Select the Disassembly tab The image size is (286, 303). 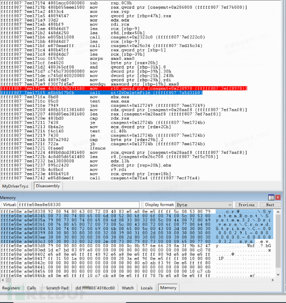48,186
